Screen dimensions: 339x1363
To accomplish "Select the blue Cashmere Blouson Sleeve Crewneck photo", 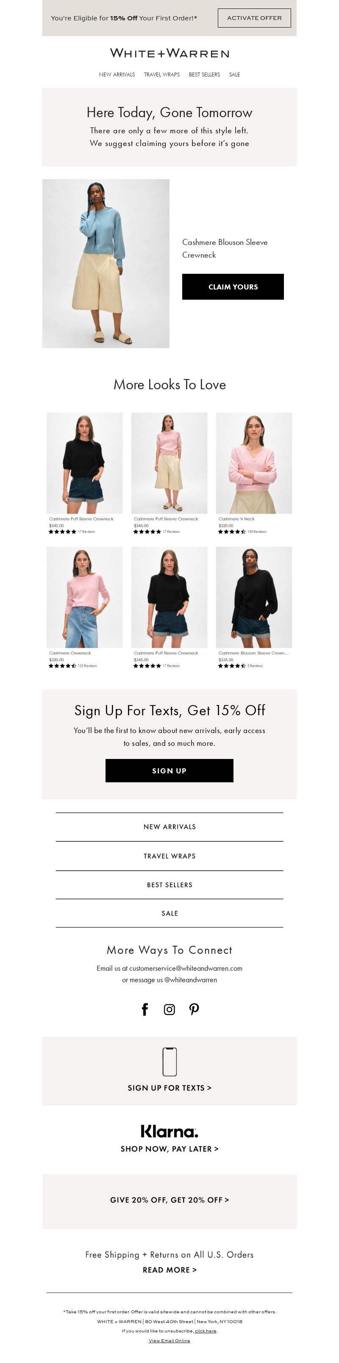I will pyautogui.click(x=106, y=264).
